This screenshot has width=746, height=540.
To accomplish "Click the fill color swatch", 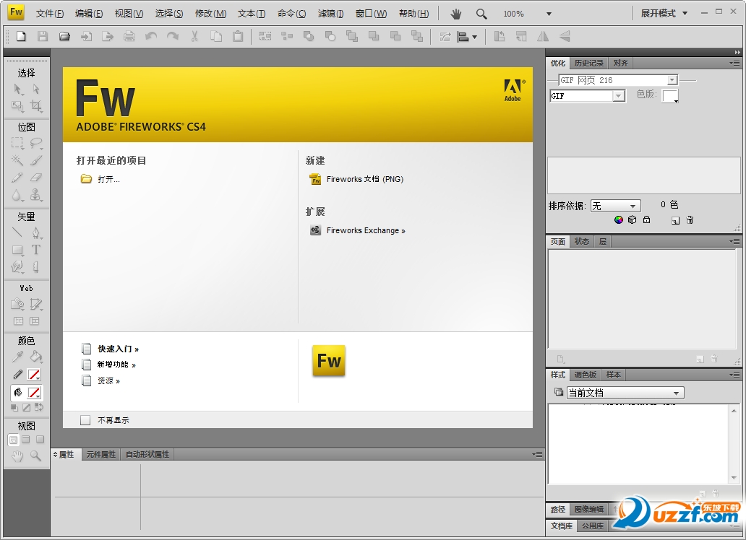I will [34, 393].
